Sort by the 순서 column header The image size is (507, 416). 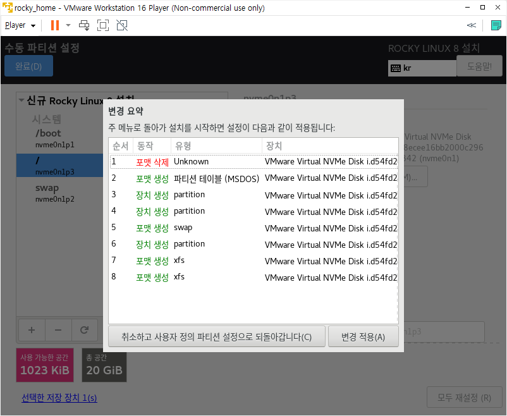(x=121, y=146)
